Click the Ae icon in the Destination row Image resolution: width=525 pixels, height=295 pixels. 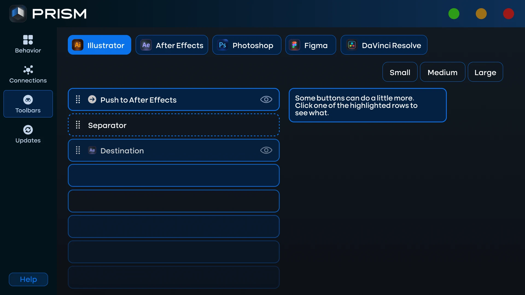92,150
